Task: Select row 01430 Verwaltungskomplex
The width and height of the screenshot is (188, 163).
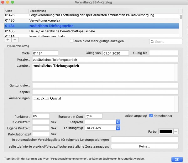Action: pos(91,20)
